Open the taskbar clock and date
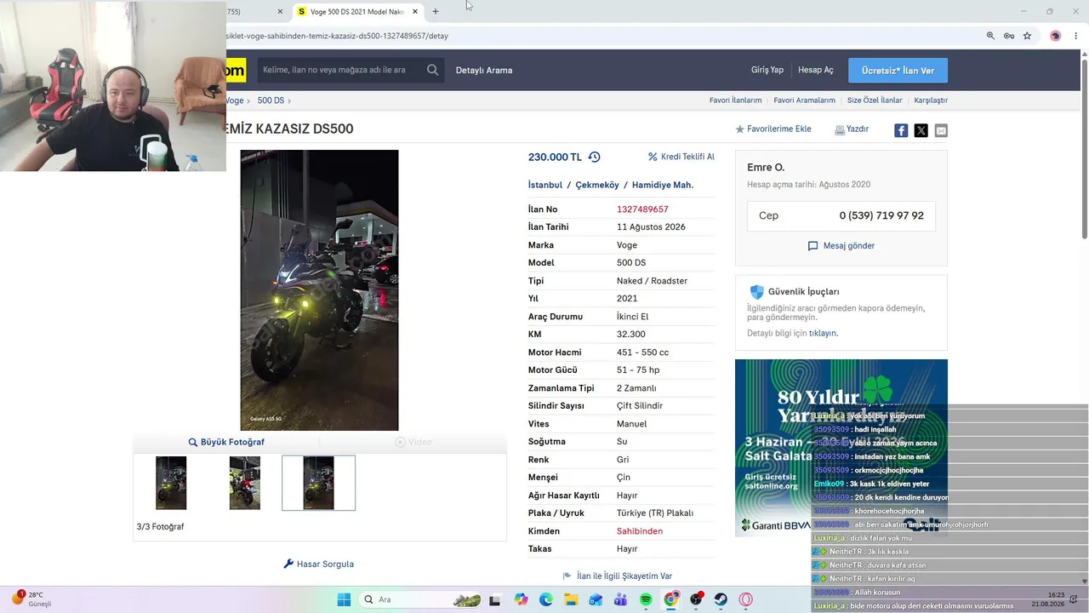This screenshot has height=613, width=1089. click(x=1047, y=599)
